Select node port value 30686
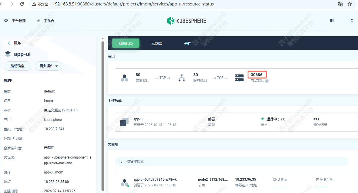Viewport: 358px width, 193px height. tap(256, 75)
